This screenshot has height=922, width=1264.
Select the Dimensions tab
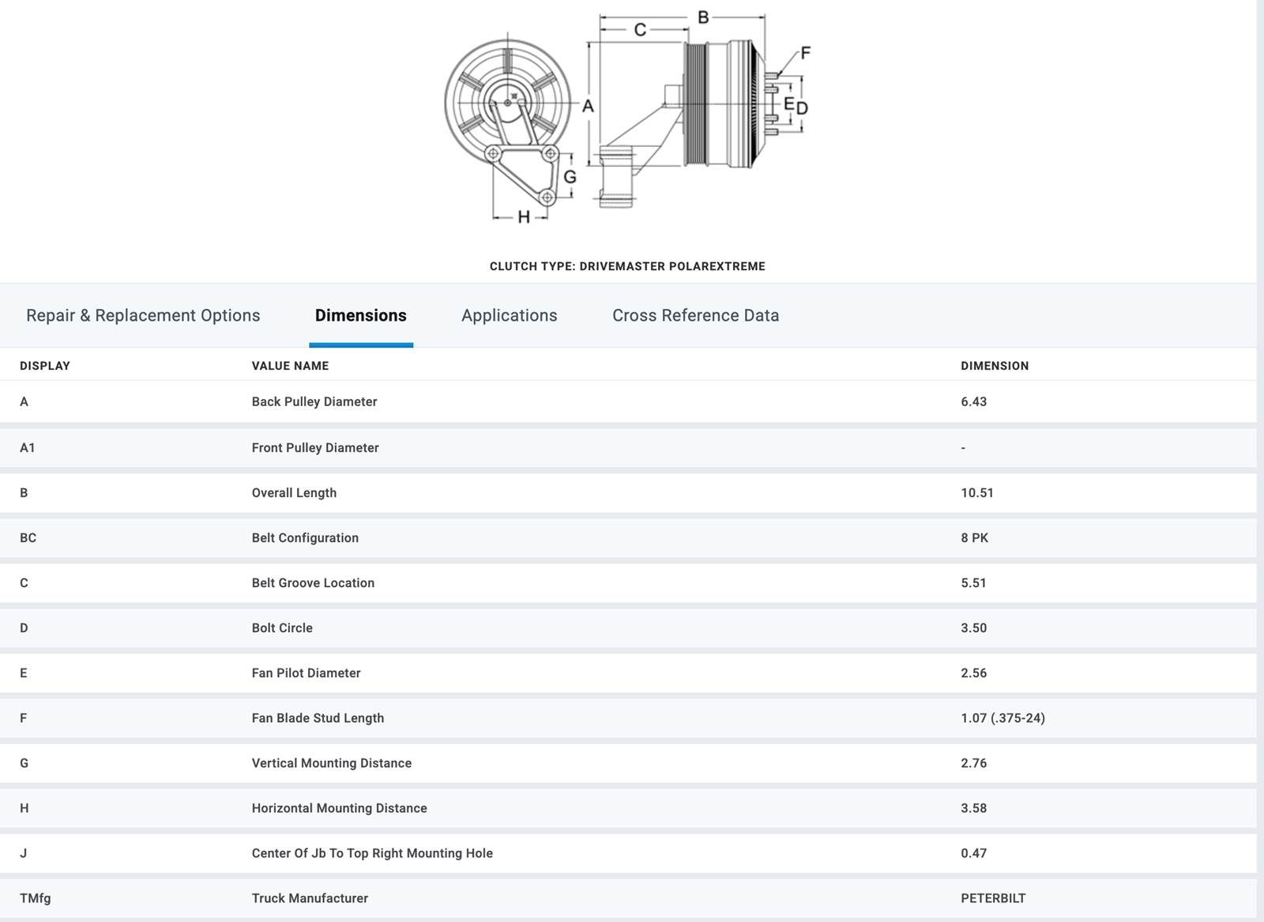pyautogui.click(x=360, y=315)
